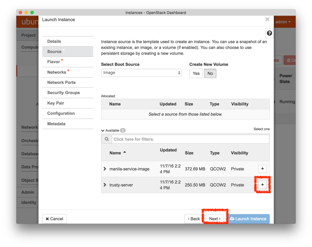The image size is (312, 247).
Task: Click the '372.69 MB' size cell
Action: pos(195,169)
